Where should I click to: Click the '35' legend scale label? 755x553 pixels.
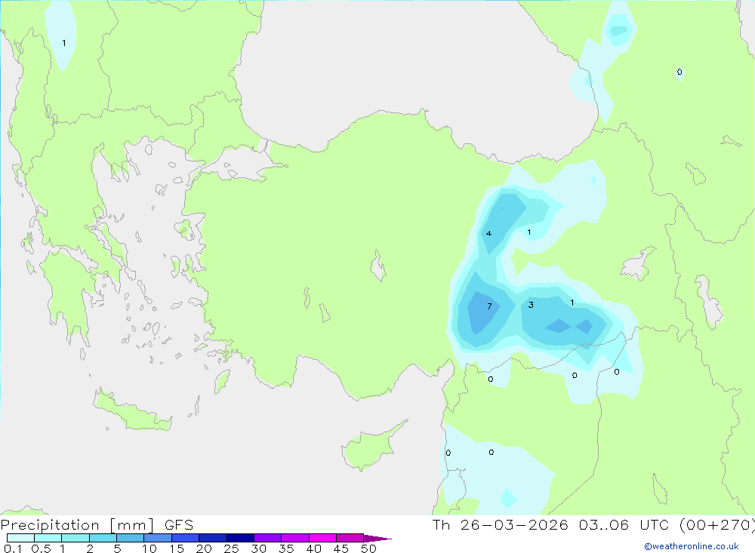pyautogui.click(x=286, y=548)
